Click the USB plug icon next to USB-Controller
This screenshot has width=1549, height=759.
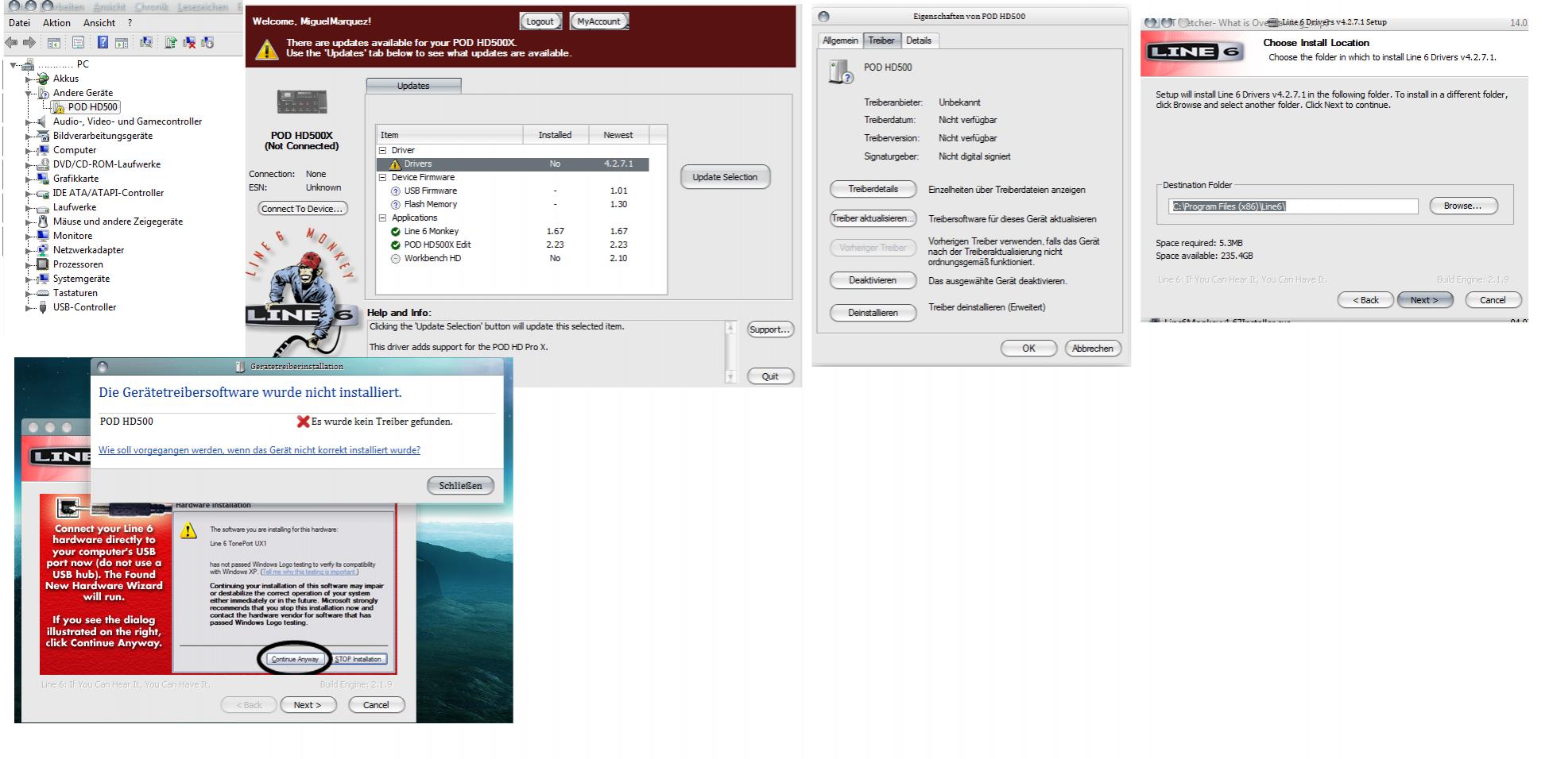tap(43, 307)
